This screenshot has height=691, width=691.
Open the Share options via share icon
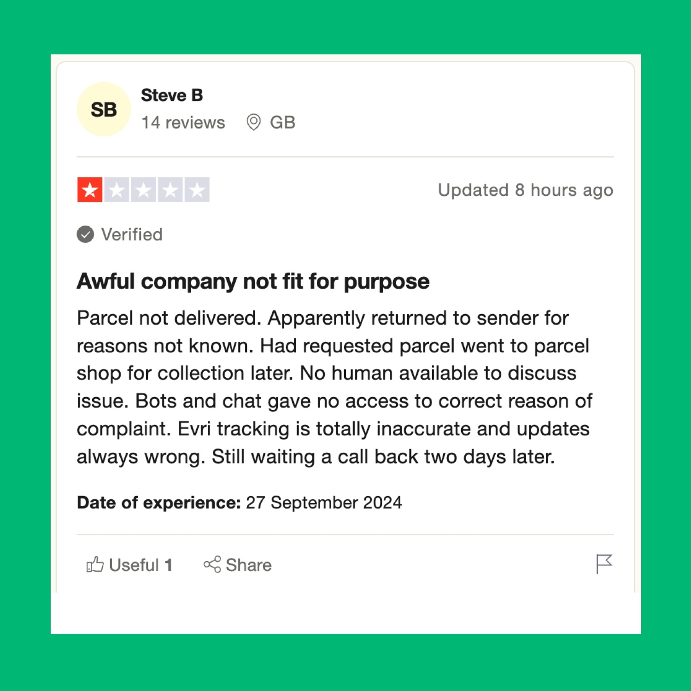212,565
